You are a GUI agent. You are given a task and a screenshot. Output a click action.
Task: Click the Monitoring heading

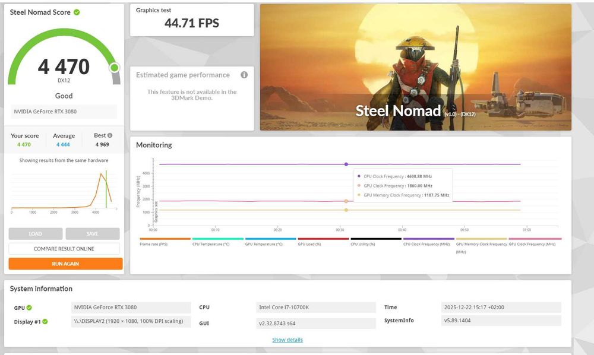click(154, 145)
